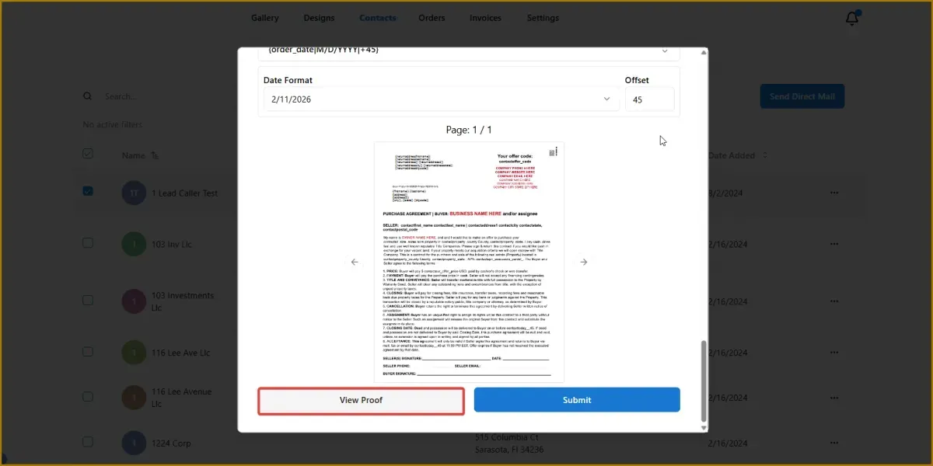Click avatar of 116 Lee Ave Llc
Image resolution: width=933 pixels, height=466 pixels.
(134, 353)
